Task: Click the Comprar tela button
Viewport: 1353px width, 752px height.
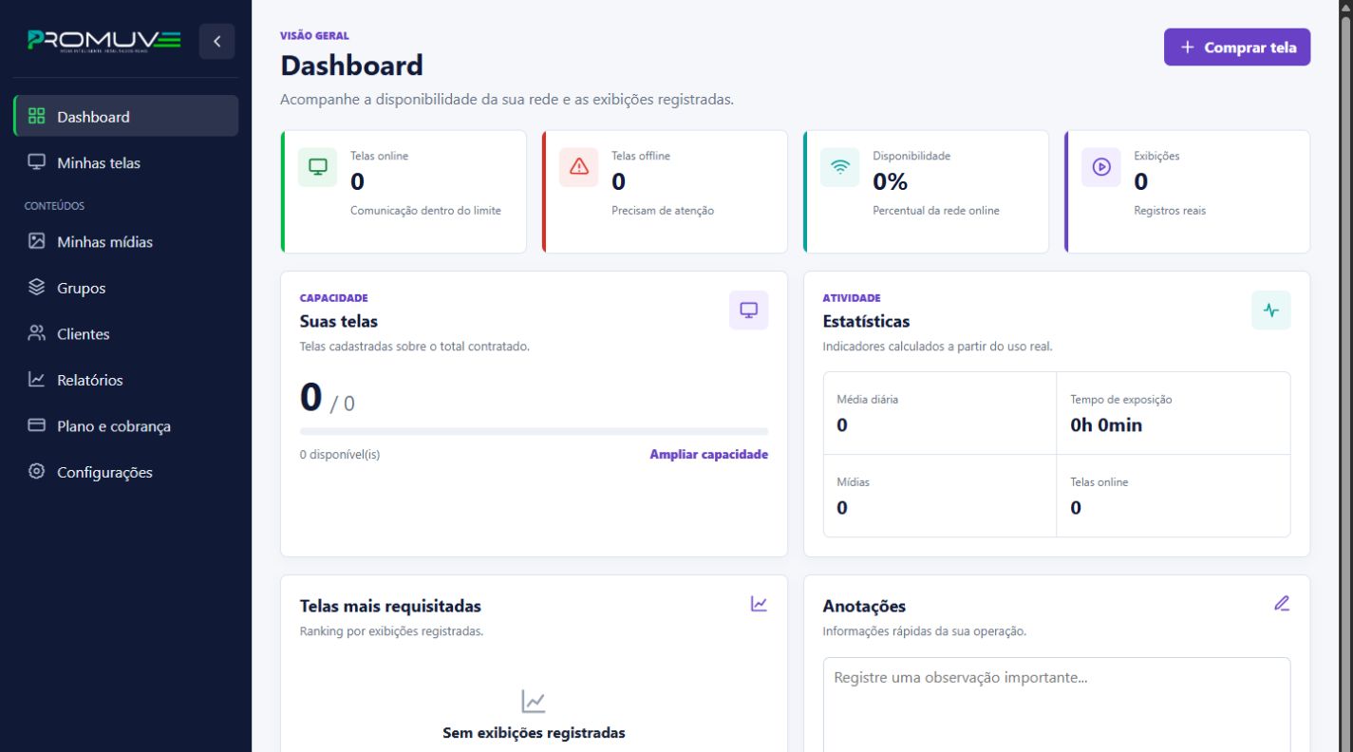Action: [1237, 47]
